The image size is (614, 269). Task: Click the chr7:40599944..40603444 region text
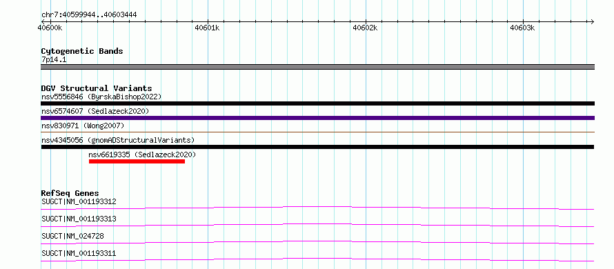(x=89, y=15)
